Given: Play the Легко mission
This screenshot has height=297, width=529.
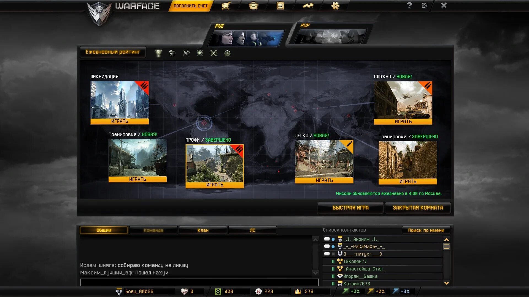Looking at the screenshot, I should click(324, 180).
